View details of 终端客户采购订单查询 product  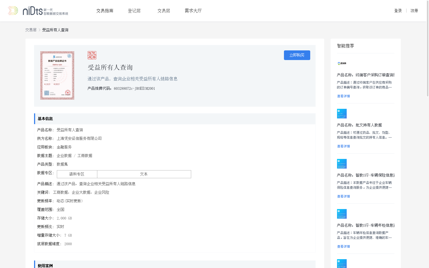343,96
